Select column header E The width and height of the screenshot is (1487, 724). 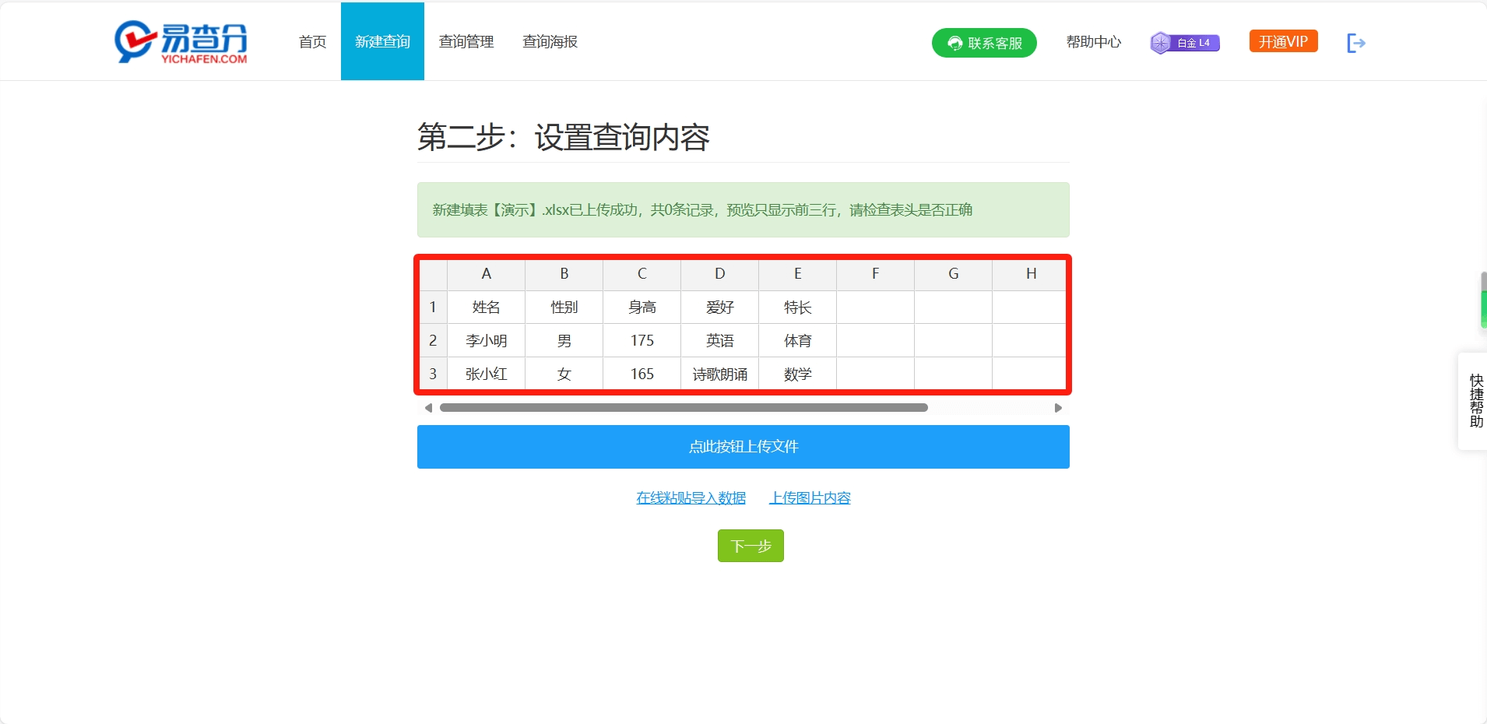tap(798, 274)
